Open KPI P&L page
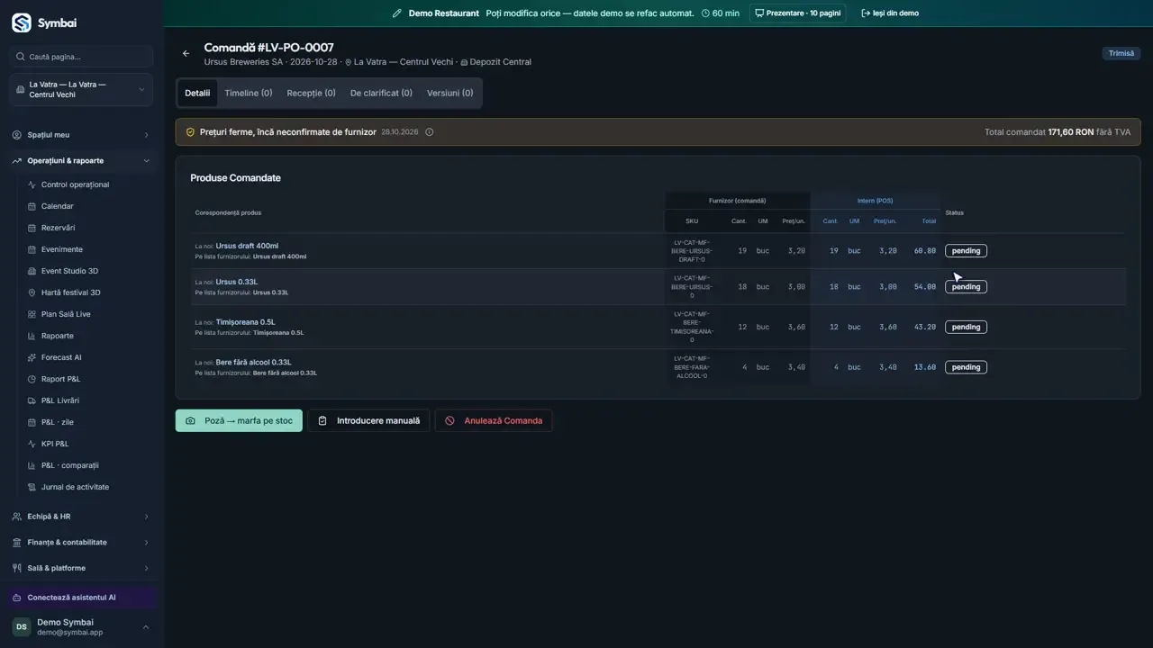Screen dimensions: 1153x648 coord(55,444)
